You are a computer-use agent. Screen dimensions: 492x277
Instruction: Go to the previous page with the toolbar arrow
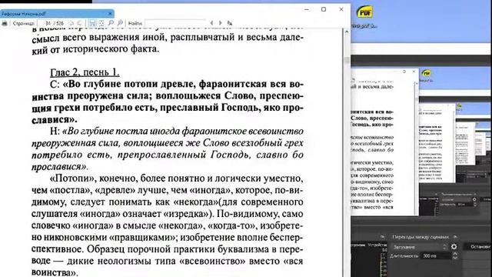click(71, 23)
